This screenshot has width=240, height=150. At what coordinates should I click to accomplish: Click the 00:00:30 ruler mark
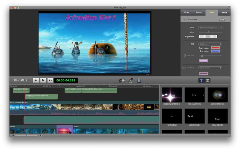pos(113,86)
